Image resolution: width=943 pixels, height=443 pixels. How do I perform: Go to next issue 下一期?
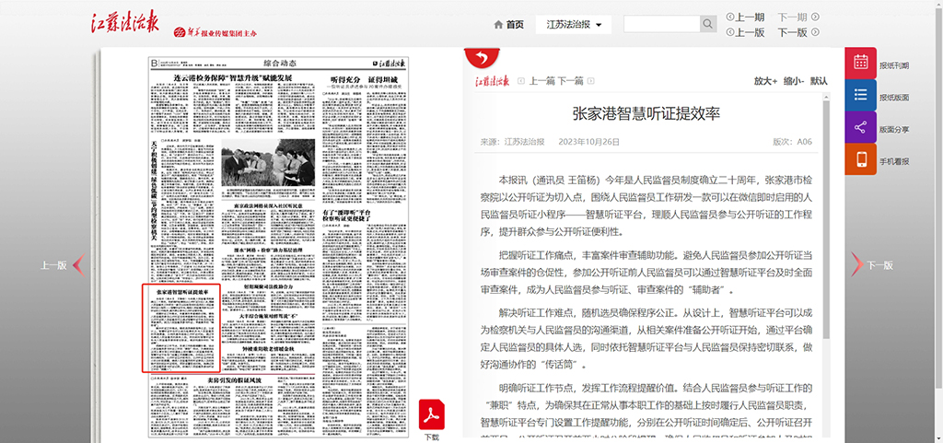797,17
